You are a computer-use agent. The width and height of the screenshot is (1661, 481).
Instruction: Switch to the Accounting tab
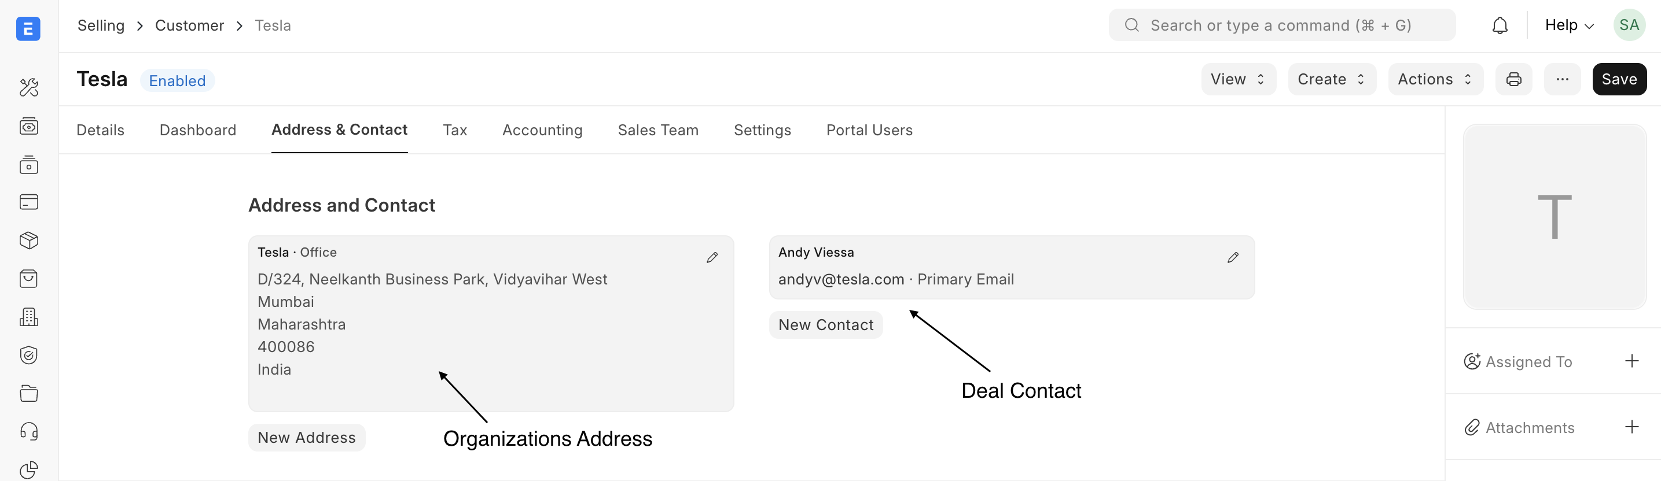pos(542,130)
